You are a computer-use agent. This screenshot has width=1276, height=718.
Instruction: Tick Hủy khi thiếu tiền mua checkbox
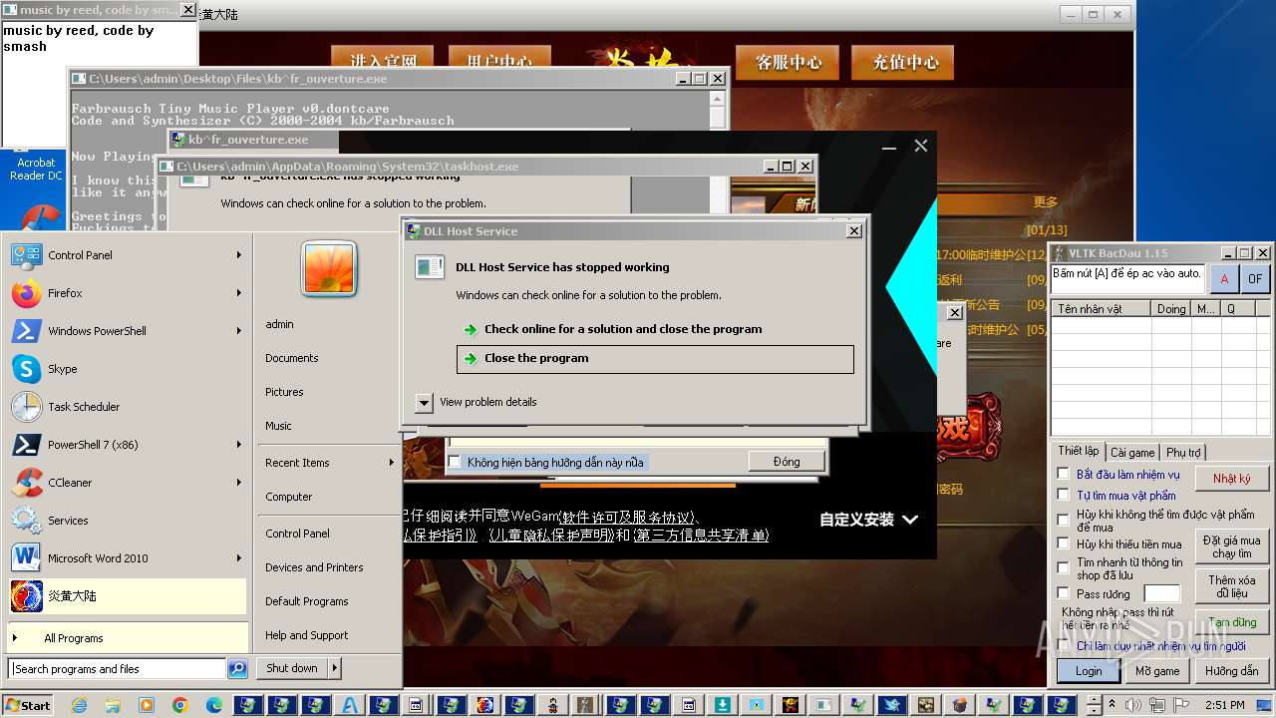point(1064,543)
